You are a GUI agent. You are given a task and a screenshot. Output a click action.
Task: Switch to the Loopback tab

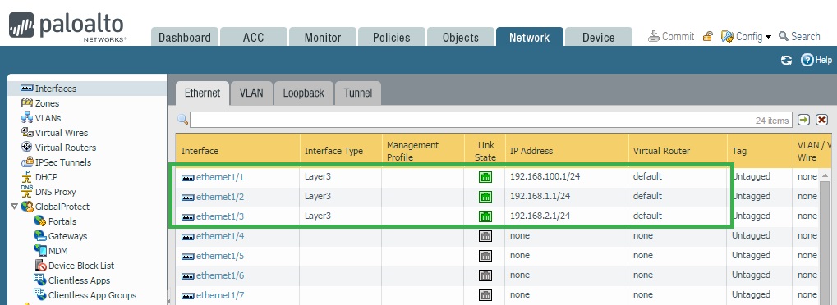[304, 93]
